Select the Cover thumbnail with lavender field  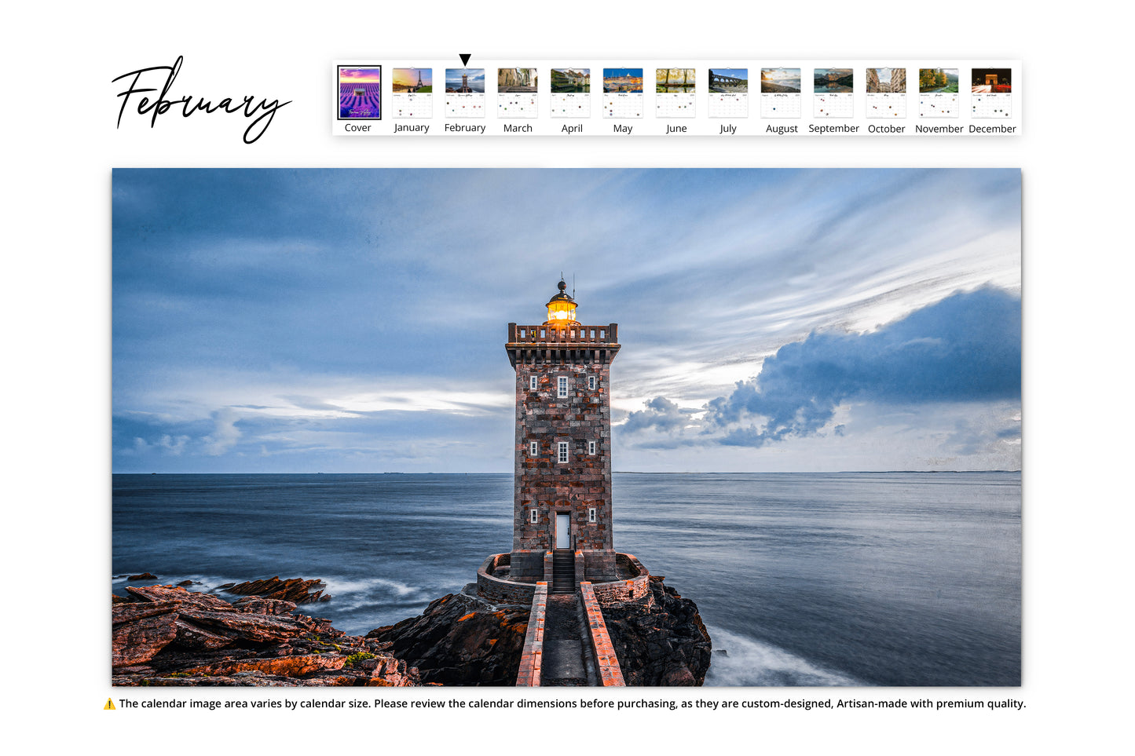pyautogui.click(x=359, y=93)
